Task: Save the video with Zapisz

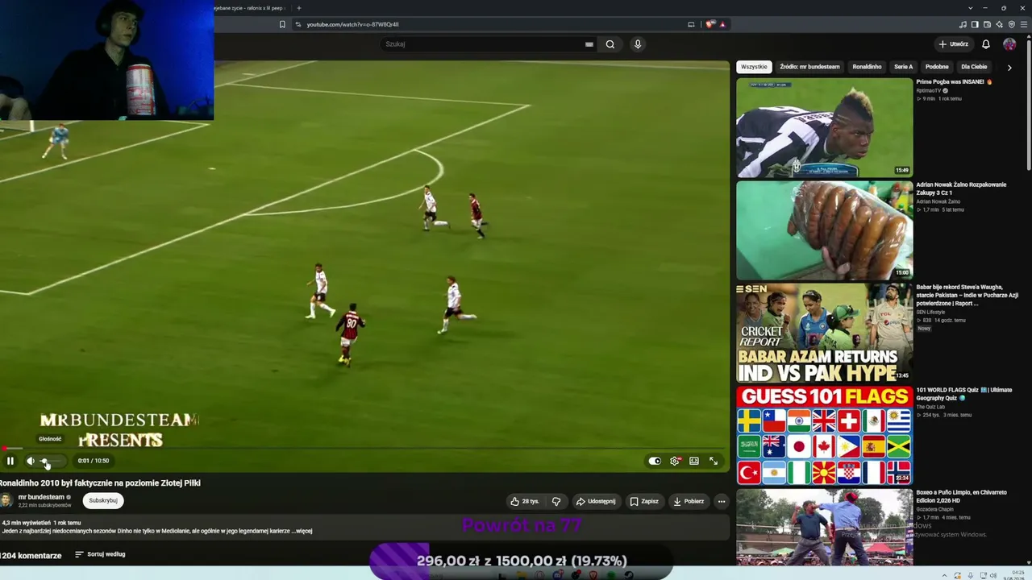Action: click(644, 501)
